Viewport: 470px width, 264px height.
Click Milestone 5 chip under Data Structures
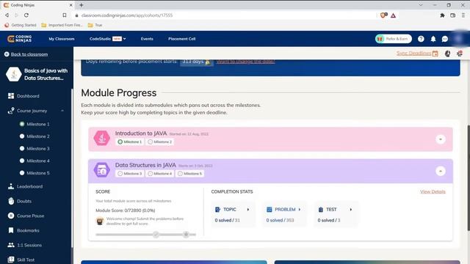tap(189, 174)
